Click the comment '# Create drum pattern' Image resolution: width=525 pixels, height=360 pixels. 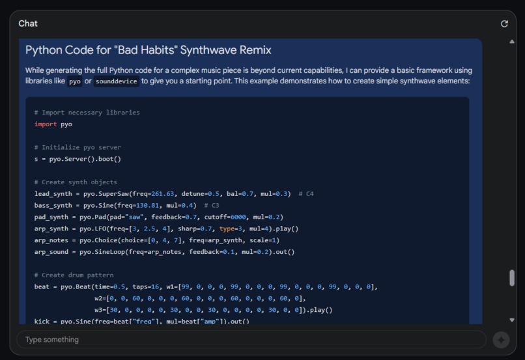click(74, 275)
